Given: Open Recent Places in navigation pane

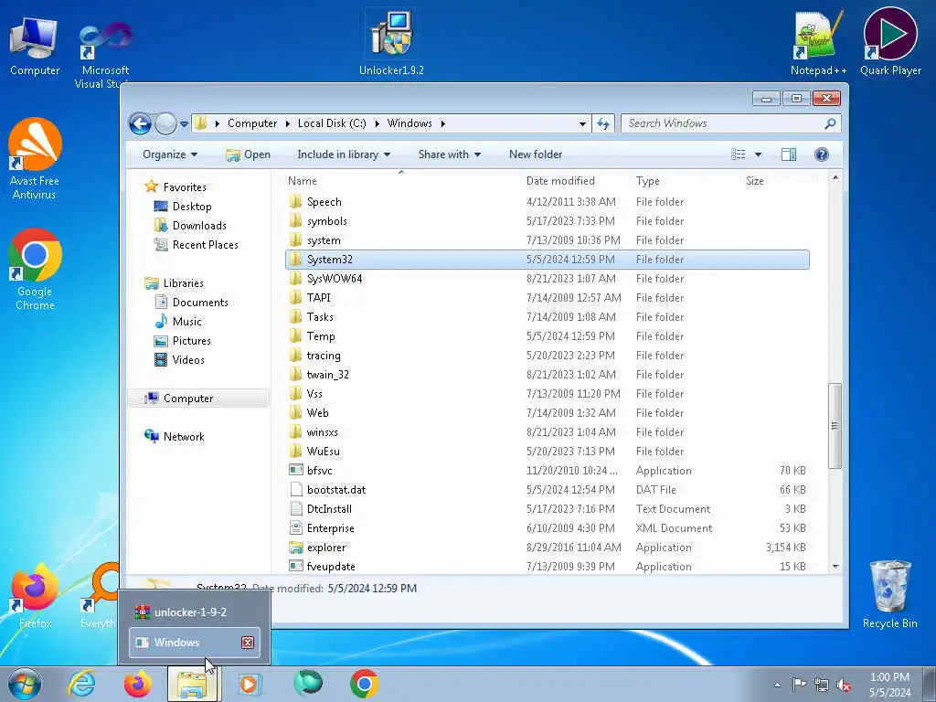Looking at the screenshot, I should point(205,245).
